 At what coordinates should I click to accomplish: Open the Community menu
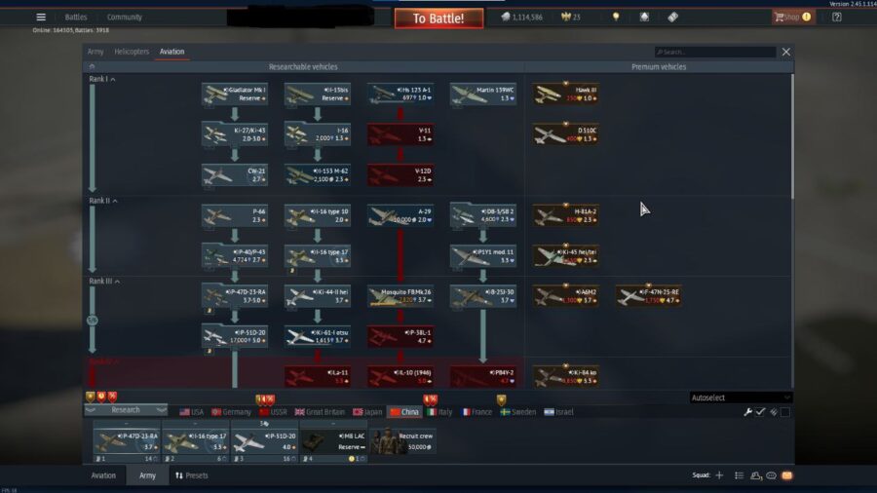pos(125,17)
